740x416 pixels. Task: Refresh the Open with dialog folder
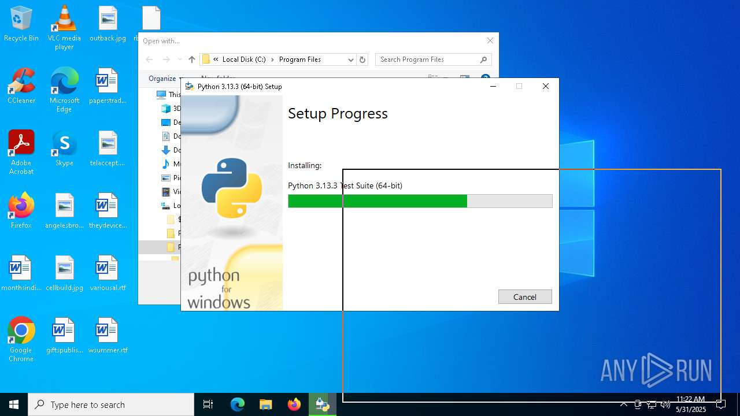[362, 60]
